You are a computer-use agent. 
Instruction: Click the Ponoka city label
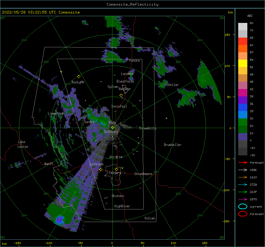coord(134,61)
